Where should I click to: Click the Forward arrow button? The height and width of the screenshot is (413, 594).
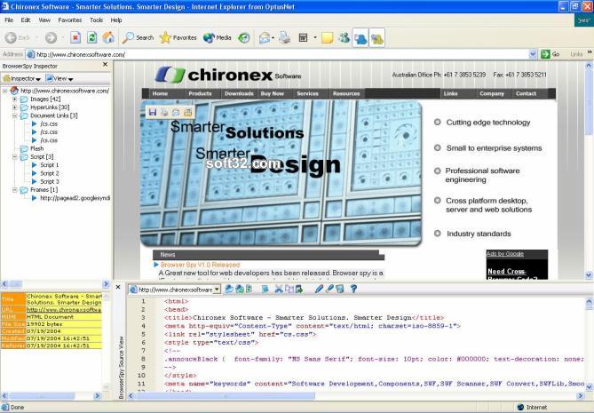(51, 37)
